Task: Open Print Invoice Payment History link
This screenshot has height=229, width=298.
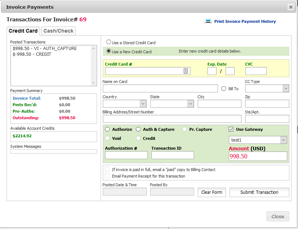Action: (245, 21)
